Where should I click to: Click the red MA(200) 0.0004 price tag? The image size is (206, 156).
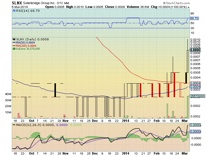(195, 83)
